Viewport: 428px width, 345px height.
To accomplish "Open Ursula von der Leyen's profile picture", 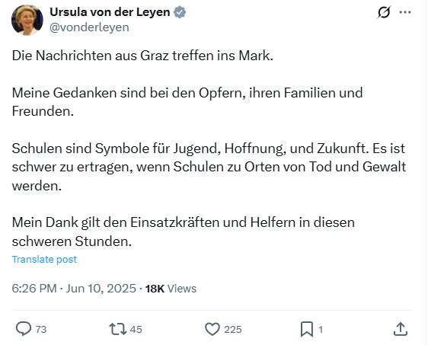I will (27, 20).
